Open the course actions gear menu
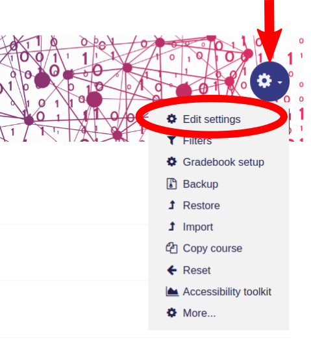Viewport: 311px width, 355px height. pos(269,81)
